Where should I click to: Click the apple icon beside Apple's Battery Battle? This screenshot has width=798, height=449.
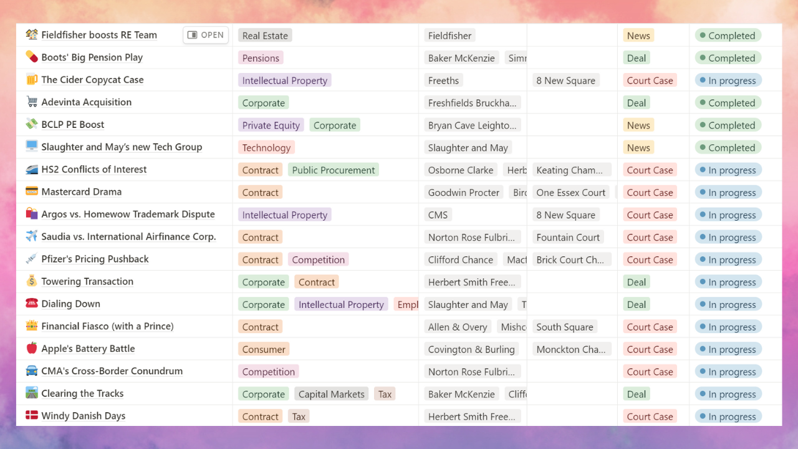[32, 349]
